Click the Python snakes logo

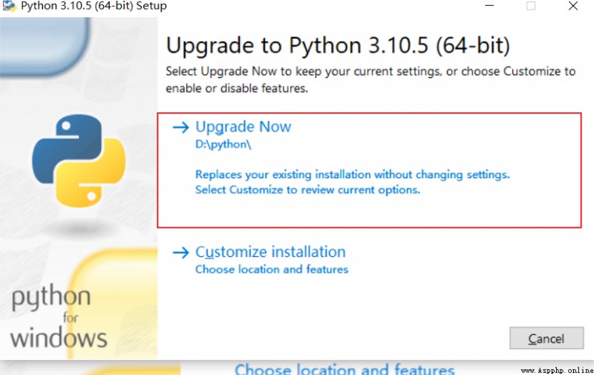pos(79,160)
